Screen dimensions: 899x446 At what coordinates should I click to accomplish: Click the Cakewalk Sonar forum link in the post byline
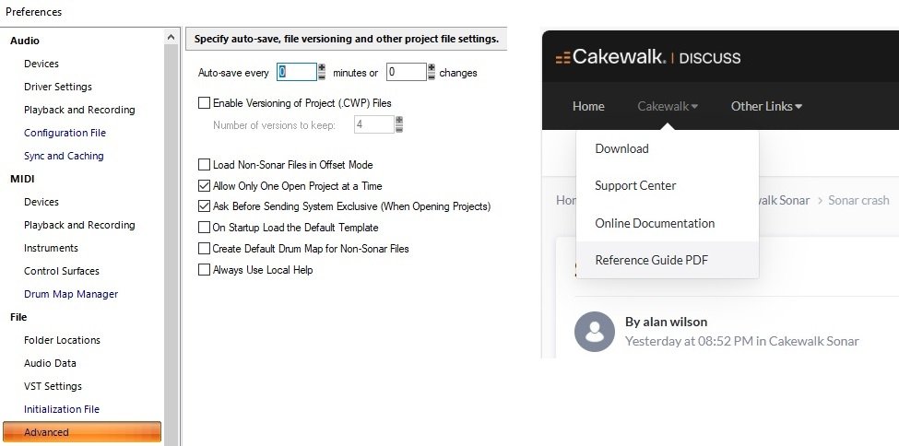click(813, 342)
